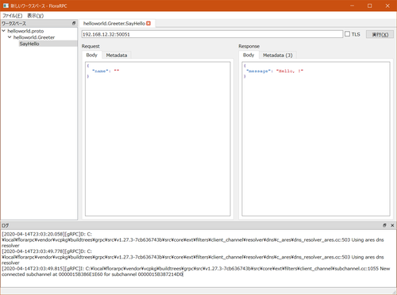Close the log panel

tap(392, 225)
